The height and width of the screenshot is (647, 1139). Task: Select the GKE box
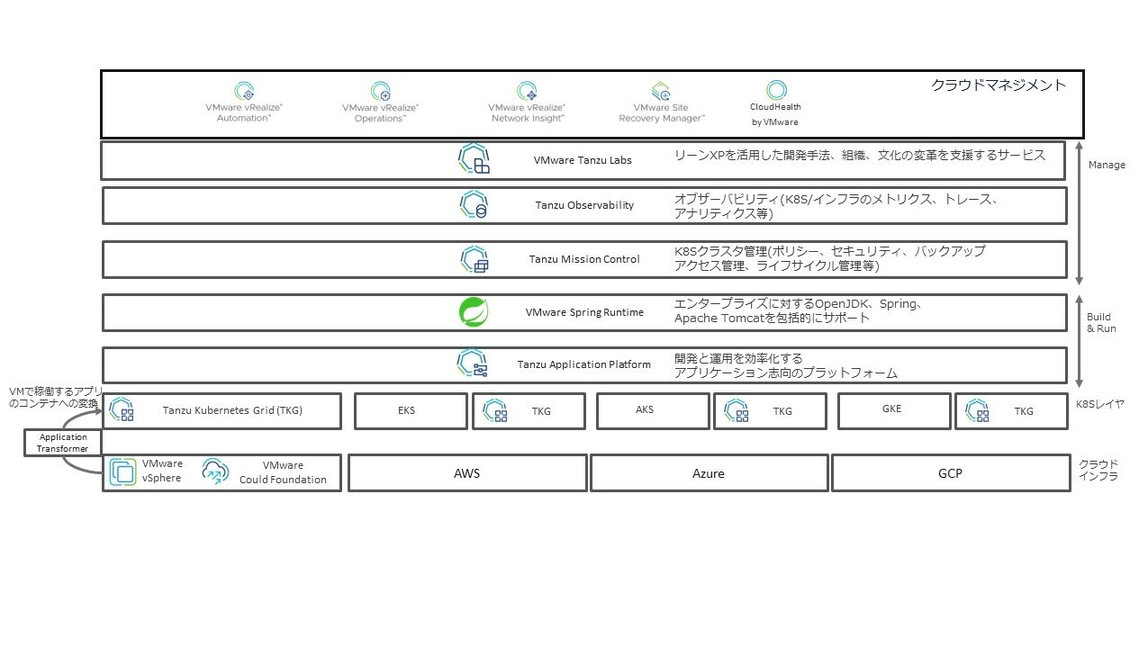(894, 410)
